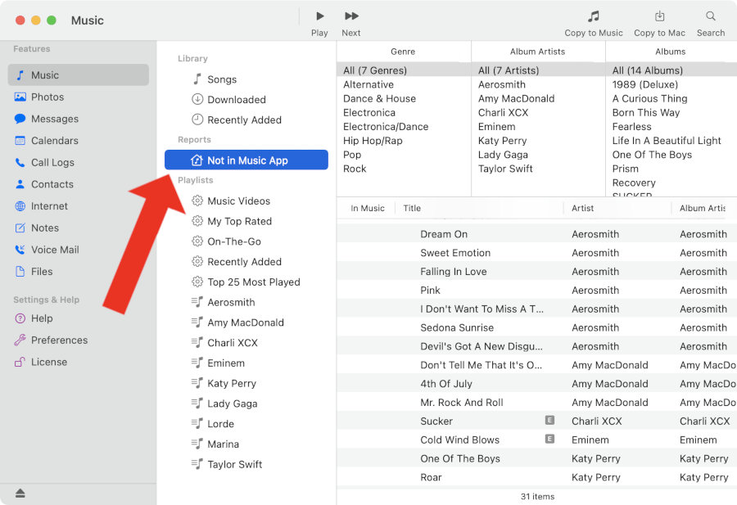
Task: Select the song Sweet Emotion
Action: 536,253
